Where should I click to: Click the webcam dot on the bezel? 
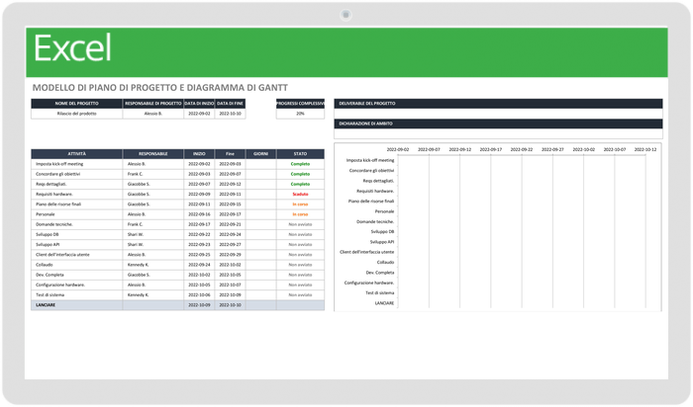pos(346,14)
